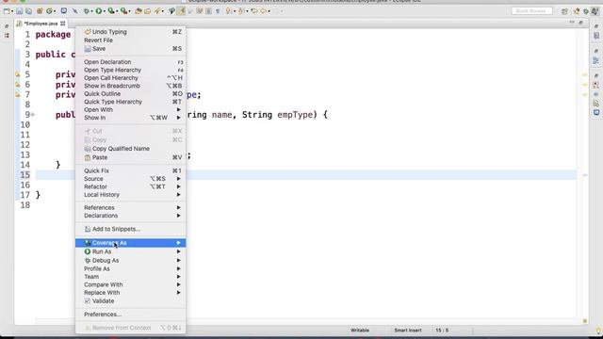Select highlighted Coverage As entry
The height and width of the screenshot is (339, 603).
tap(131, 243)
